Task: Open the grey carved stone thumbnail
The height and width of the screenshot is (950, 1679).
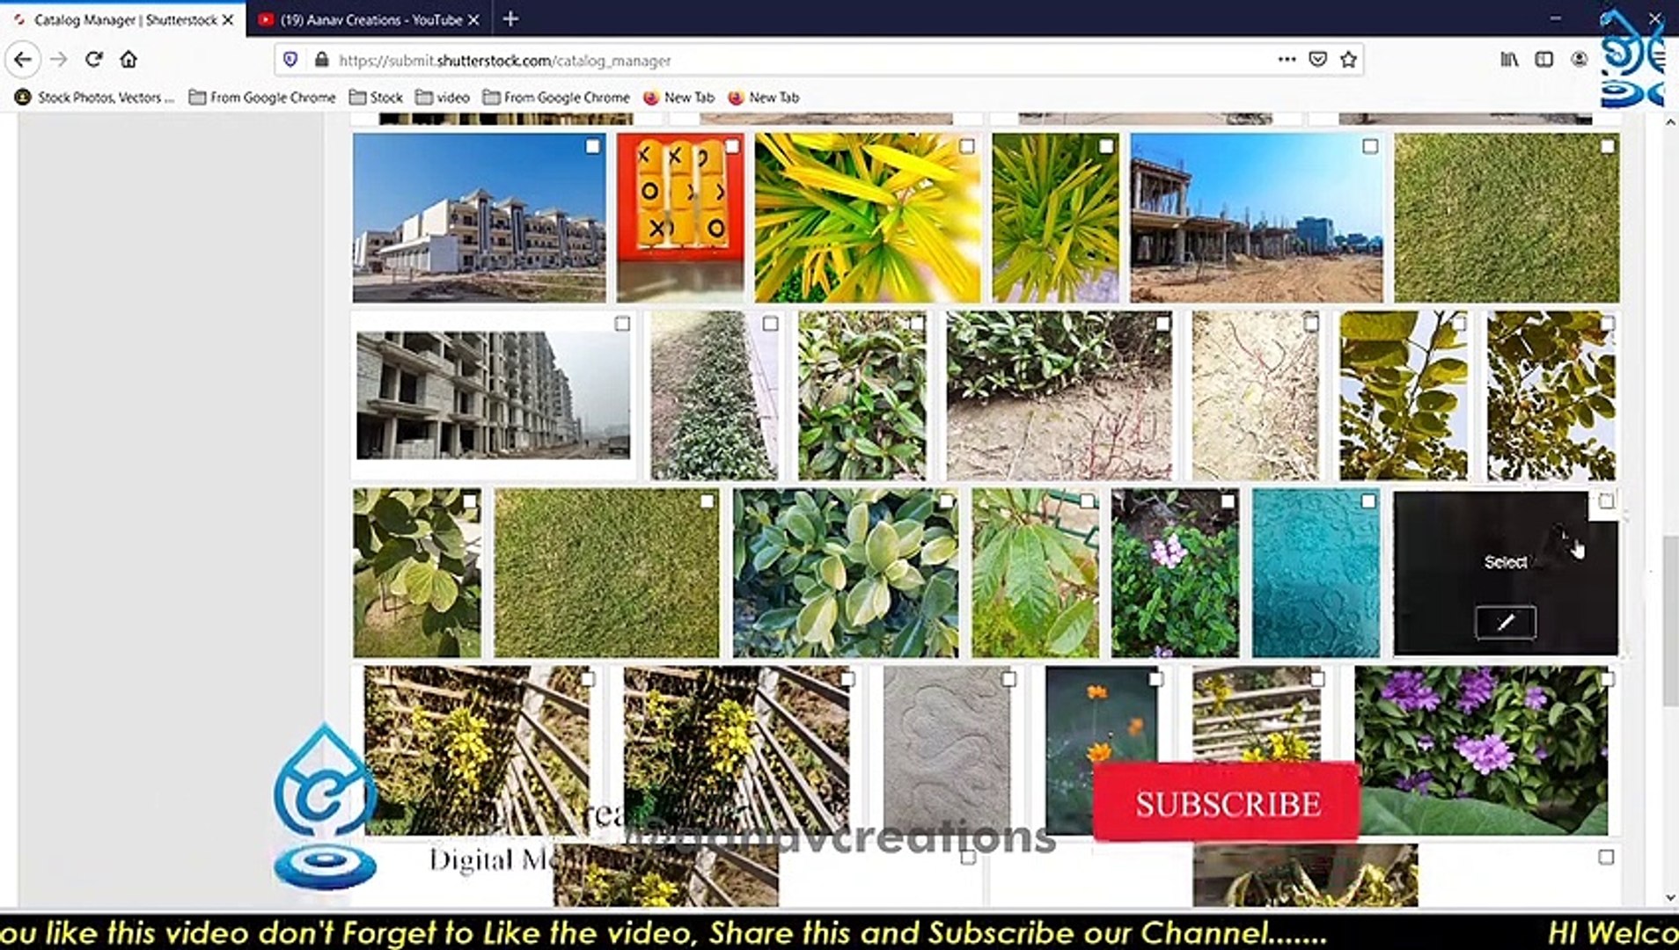Action: [x=948, y=750]
